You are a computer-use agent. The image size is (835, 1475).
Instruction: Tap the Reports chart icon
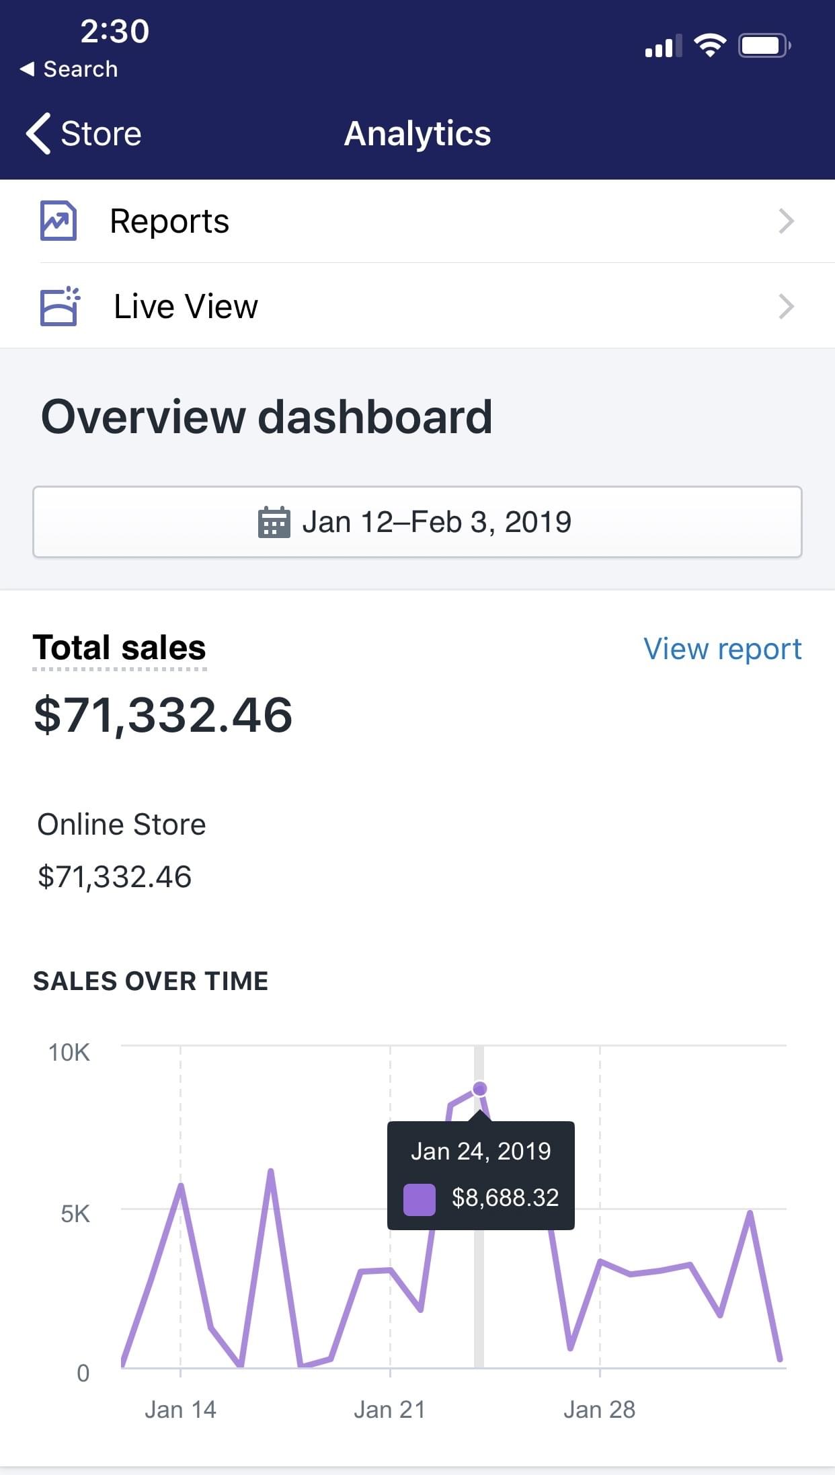coord(58,221)
